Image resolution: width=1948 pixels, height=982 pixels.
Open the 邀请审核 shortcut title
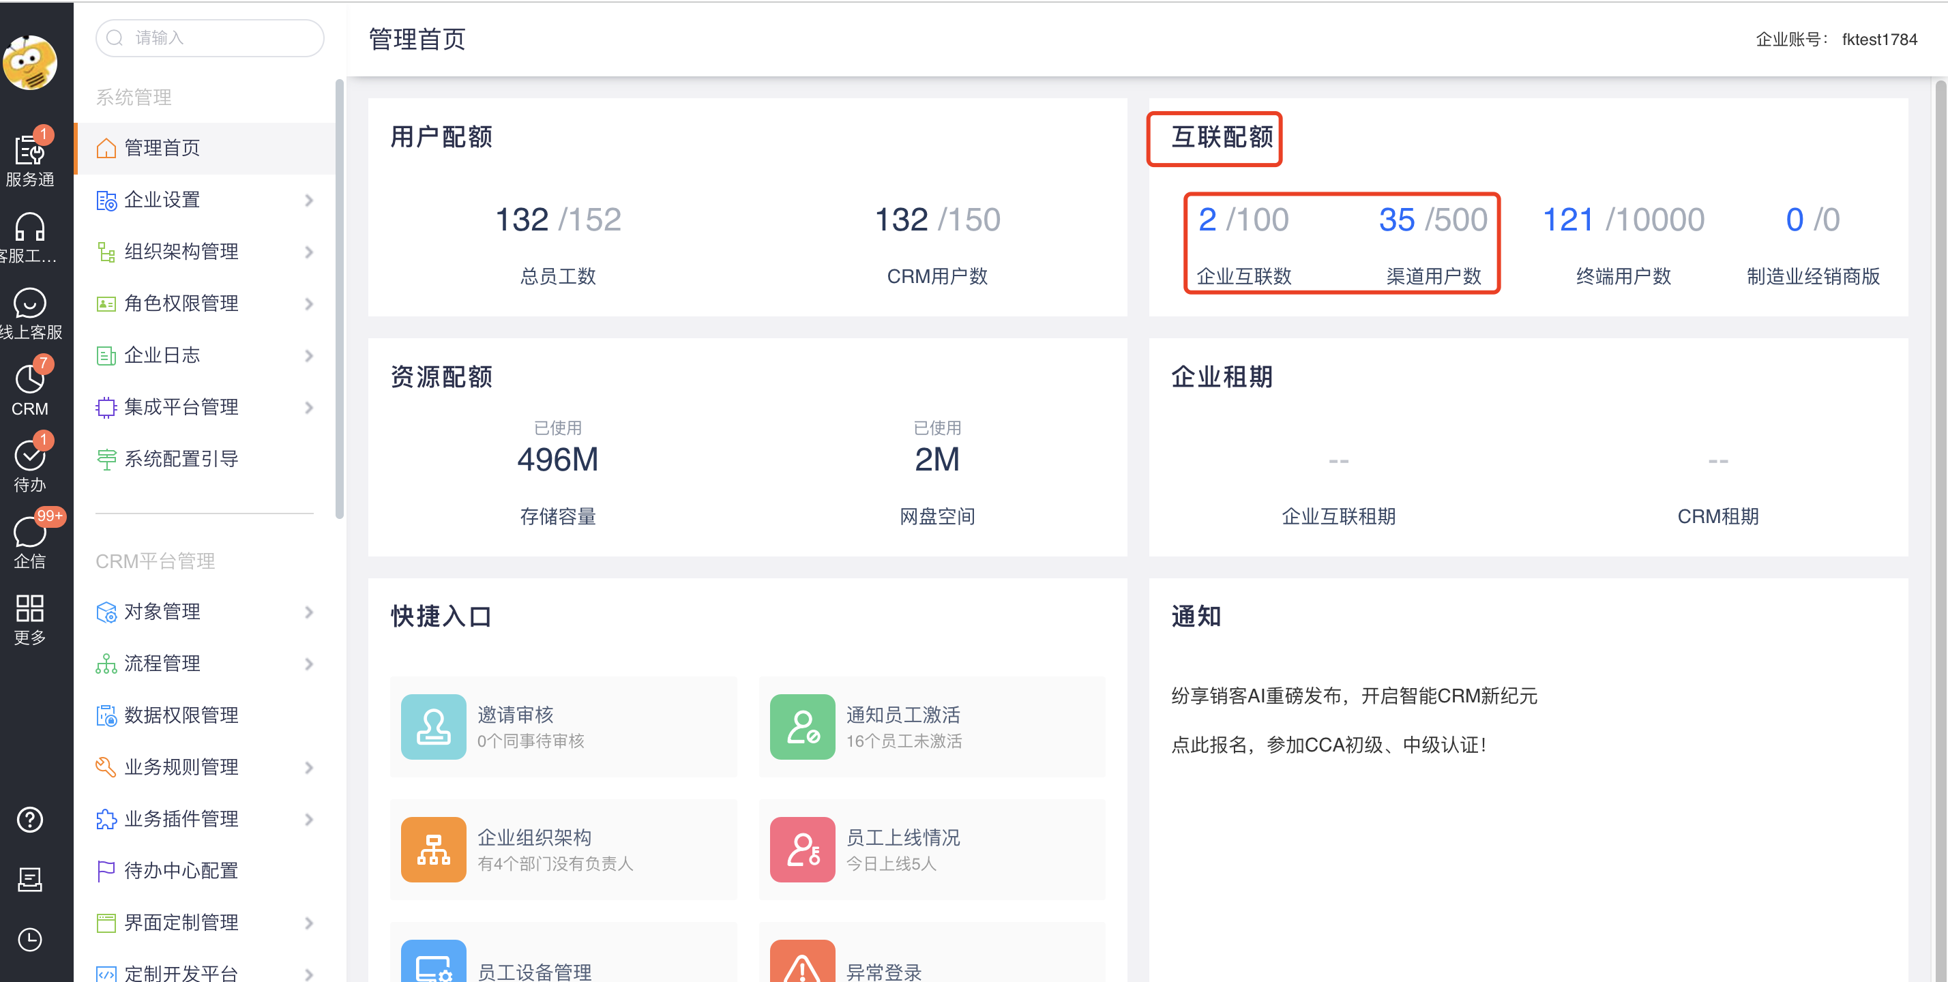(515, 715)
